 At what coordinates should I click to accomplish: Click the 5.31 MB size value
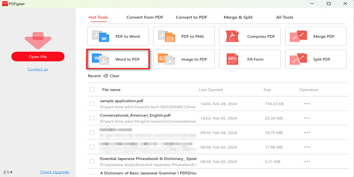pyautogui.click(x=273, y=162)
